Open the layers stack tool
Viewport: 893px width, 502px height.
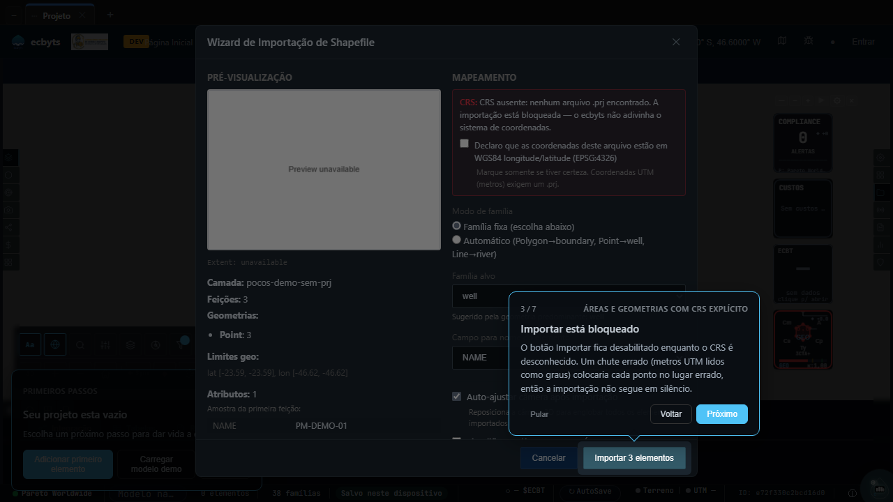pyautogui.click(x=130, y=344)
